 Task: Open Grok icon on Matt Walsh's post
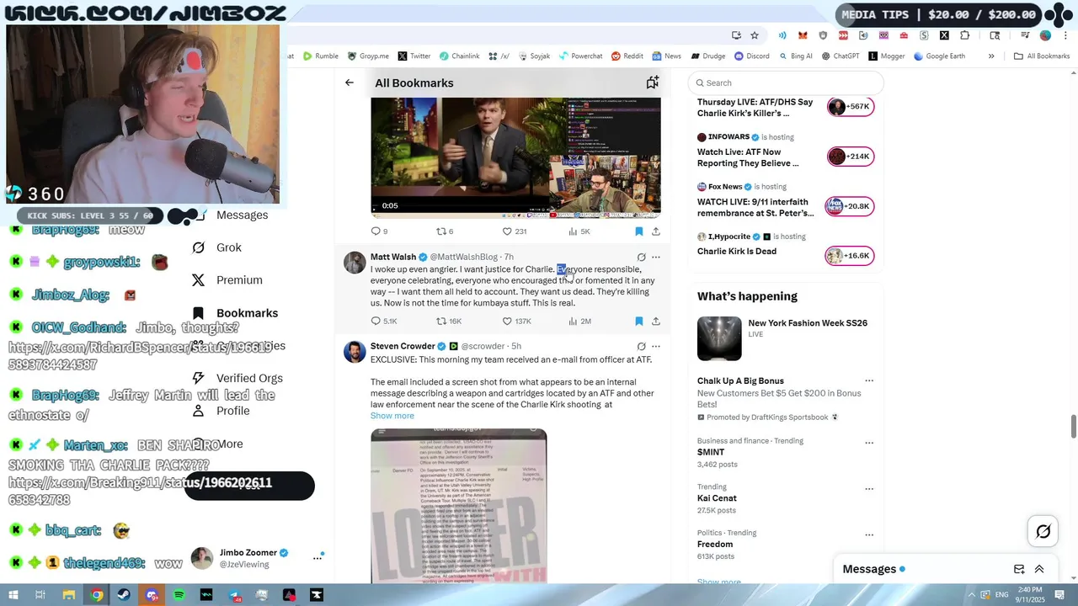click(x=641, y=258)
